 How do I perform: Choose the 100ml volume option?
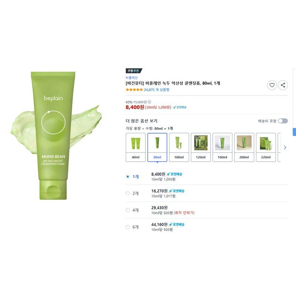179,147
